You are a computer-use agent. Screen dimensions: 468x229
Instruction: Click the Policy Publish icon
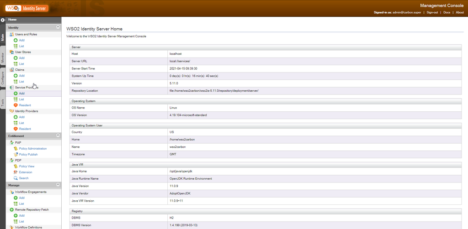point(16,155)
